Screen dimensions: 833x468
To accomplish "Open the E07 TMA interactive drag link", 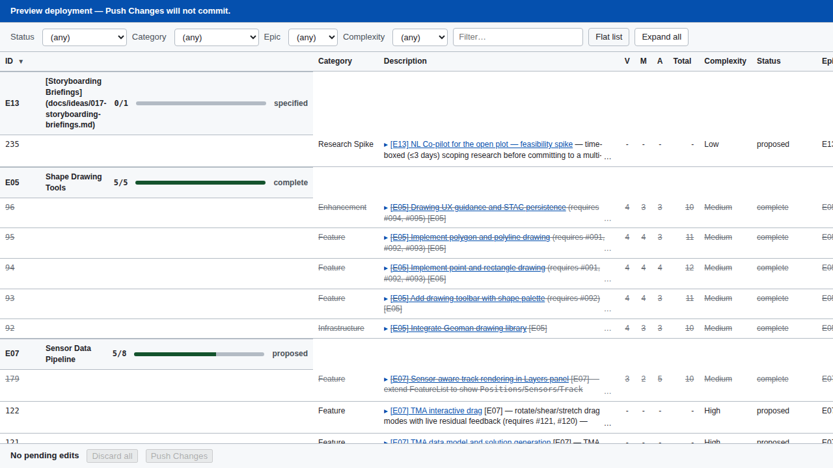I will 436,411.
